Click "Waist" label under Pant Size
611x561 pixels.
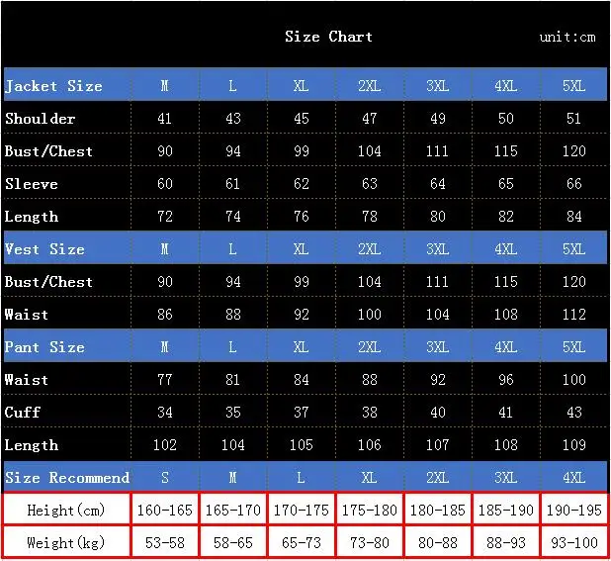pos(27,379)
